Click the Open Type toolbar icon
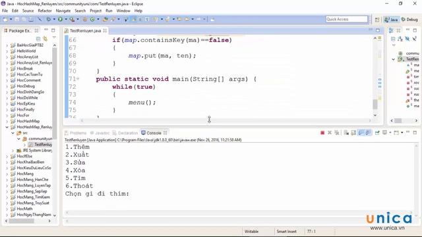Image resolution: width=422 pixels, height=237 pixels. tap(105, 19)
